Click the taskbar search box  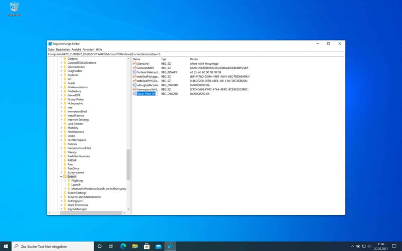pos(53,246)
